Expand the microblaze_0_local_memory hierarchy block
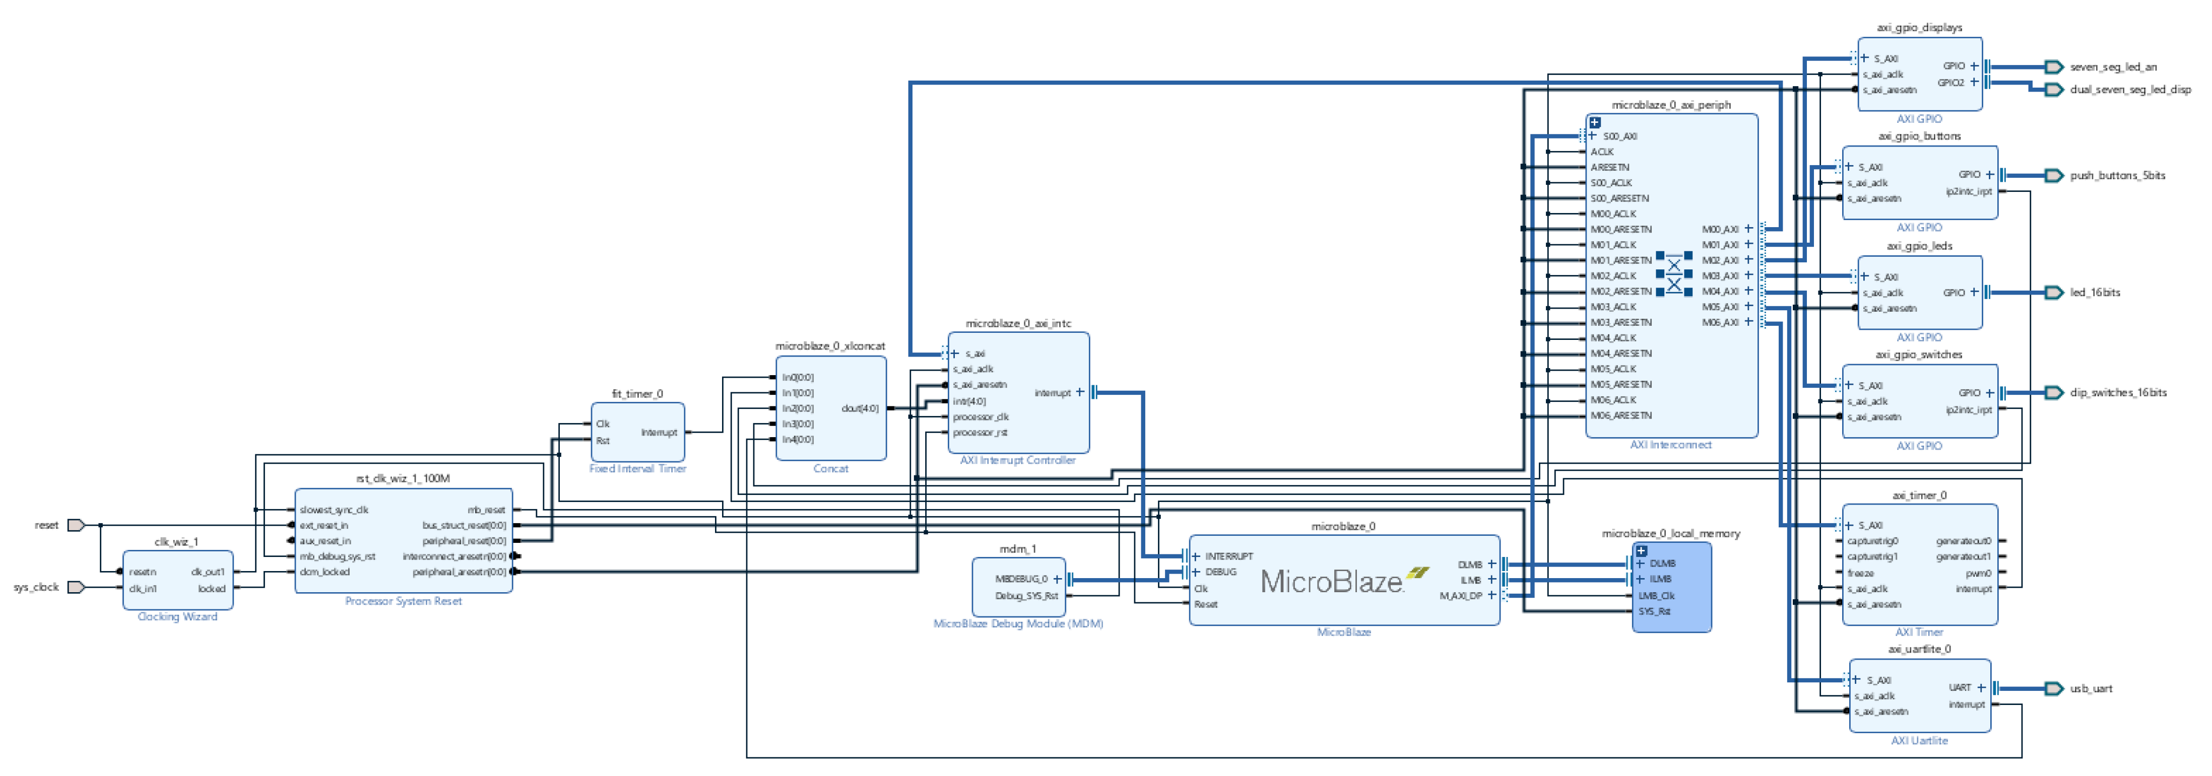Image resolution: width=2212 pixels, height=776 pixels. pyautogui.click(x=1641, y=551)
